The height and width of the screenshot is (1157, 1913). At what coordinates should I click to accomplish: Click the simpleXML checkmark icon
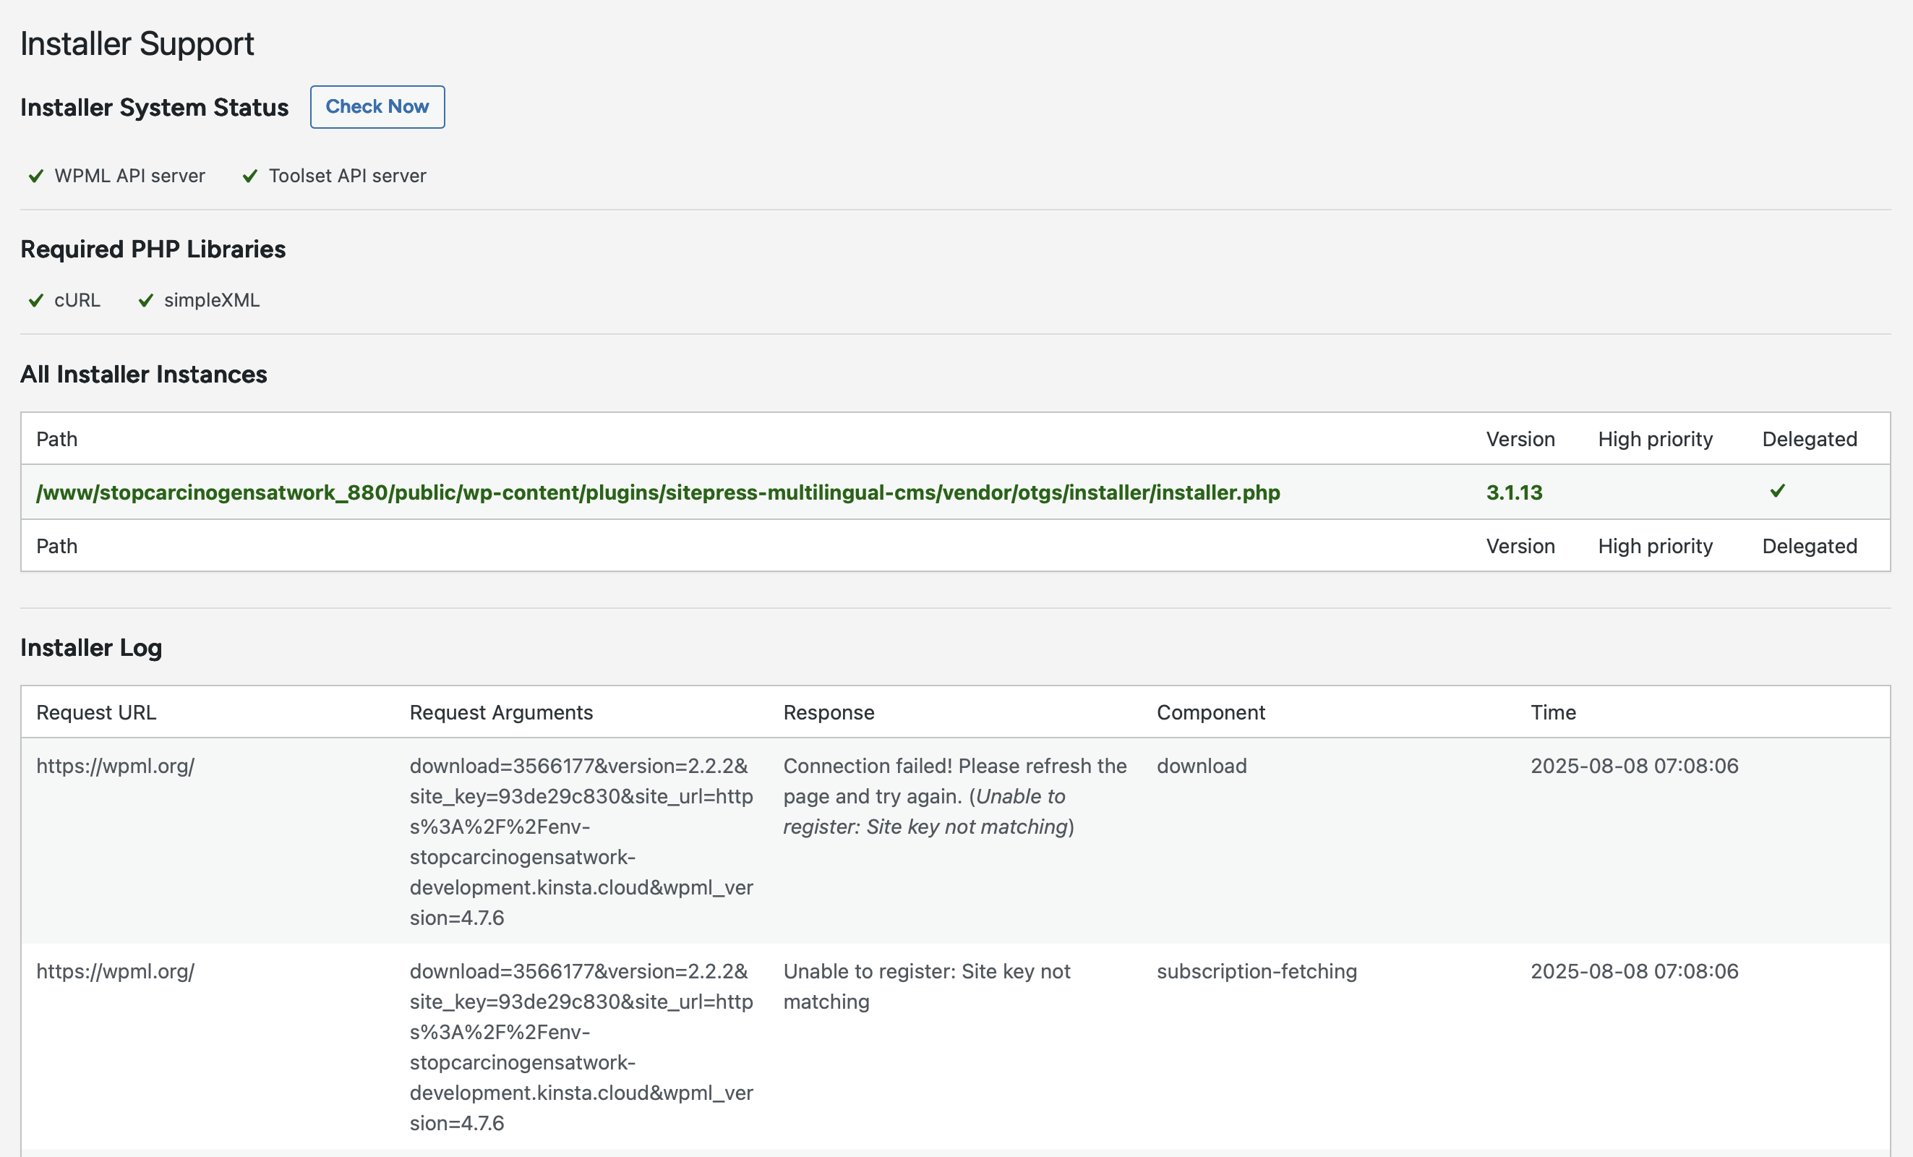point(146,301)
